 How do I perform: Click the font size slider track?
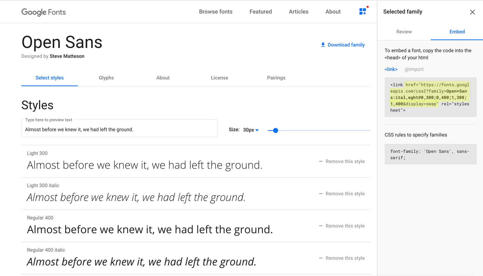pos(319,130)
